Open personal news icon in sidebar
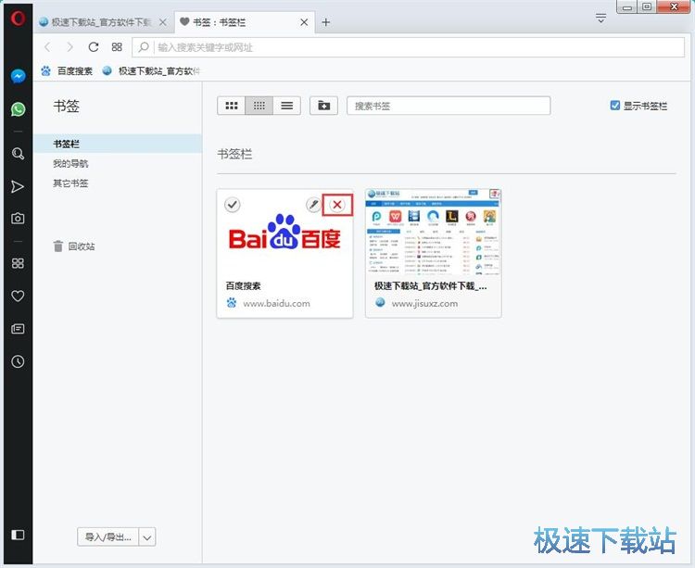The height and width of the screenshot is (568, 695). [18, 329]
